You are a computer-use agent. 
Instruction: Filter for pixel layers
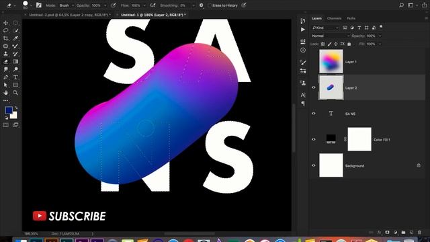[x=345, y=28]
